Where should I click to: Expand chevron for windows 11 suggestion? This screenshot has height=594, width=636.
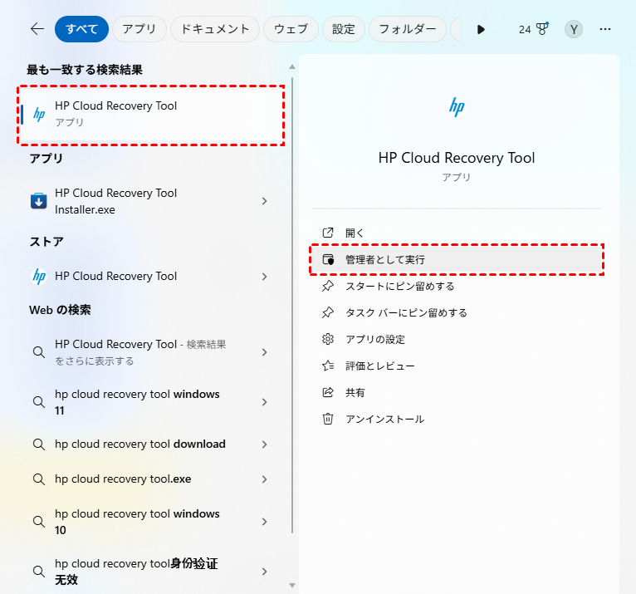pos(265,402)
